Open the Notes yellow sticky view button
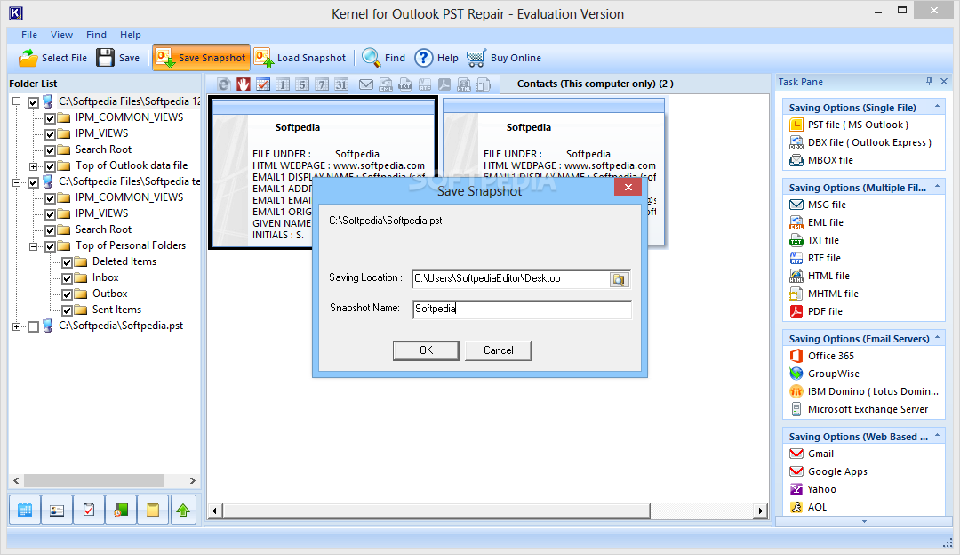Image resolution: width=960 pixels, height=555 pixels. point(153,510)
